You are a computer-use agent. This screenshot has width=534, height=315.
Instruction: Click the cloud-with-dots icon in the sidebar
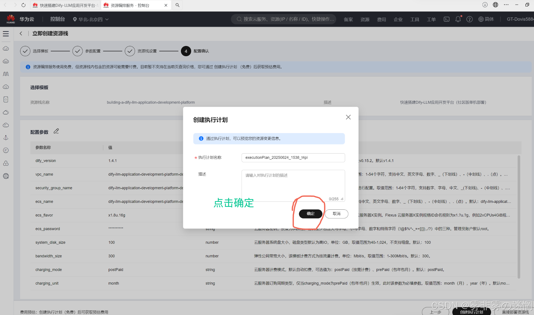click(x=6, y=125)
